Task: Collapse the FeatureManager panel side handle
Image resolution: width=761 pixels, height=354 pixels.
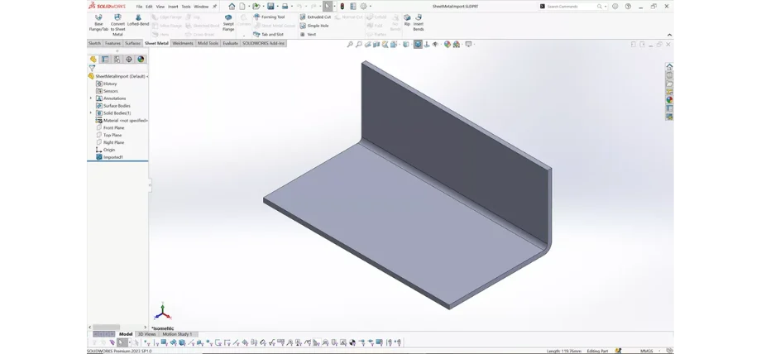Action: click(x=150, y=184)
